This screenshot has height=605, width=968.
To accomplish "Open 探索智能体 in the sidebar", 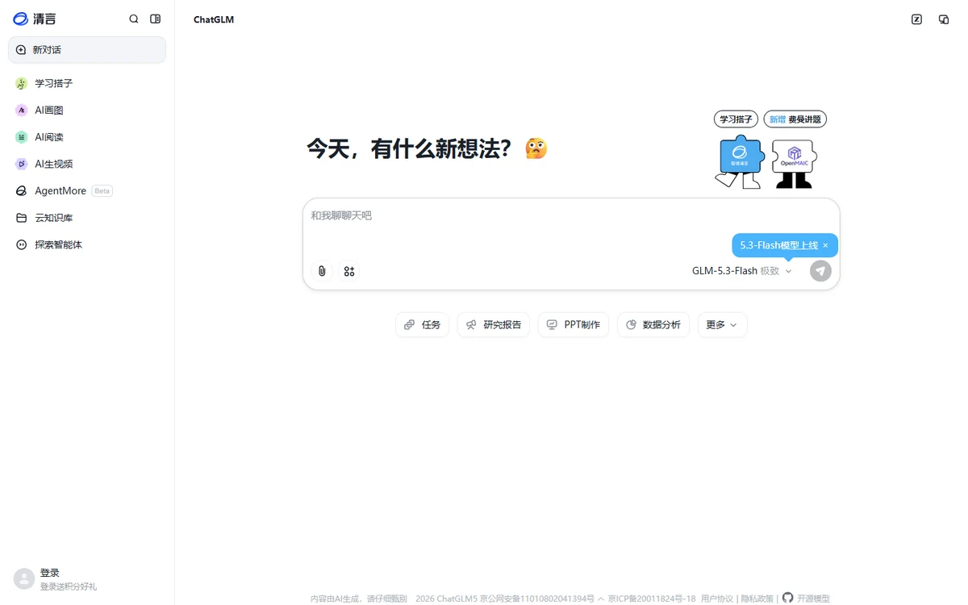I will tap(87, 244).
